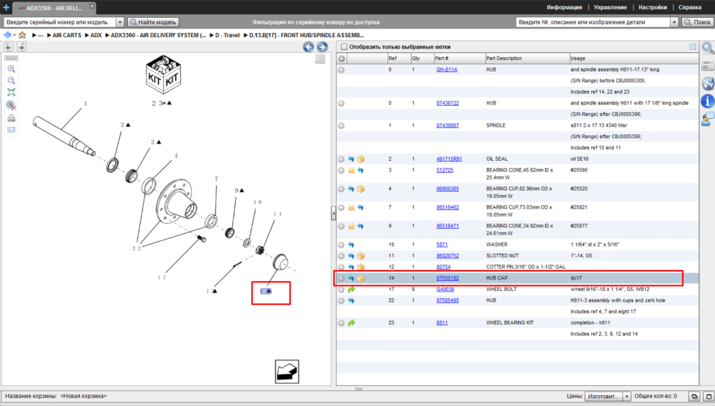Click the package icon in HUB CAP row

click(360, 278)
